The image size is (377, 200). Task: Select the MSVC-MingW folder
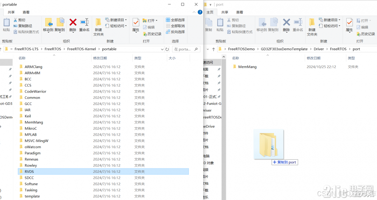pyautogui.click(x=36, y=141)
